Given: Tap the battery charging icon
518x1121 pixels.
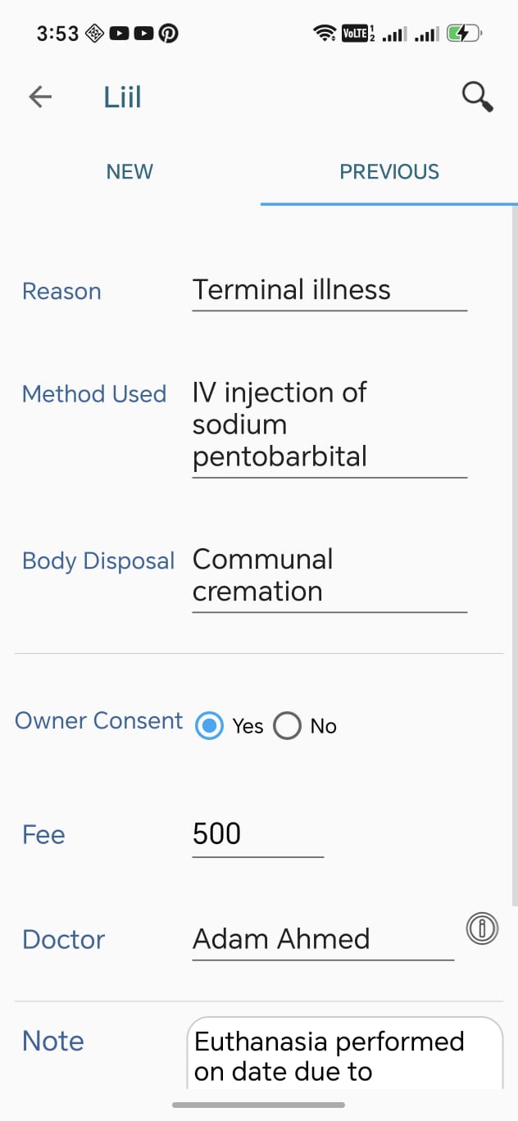Looking at the screenshot, I should tap(464, 34).
